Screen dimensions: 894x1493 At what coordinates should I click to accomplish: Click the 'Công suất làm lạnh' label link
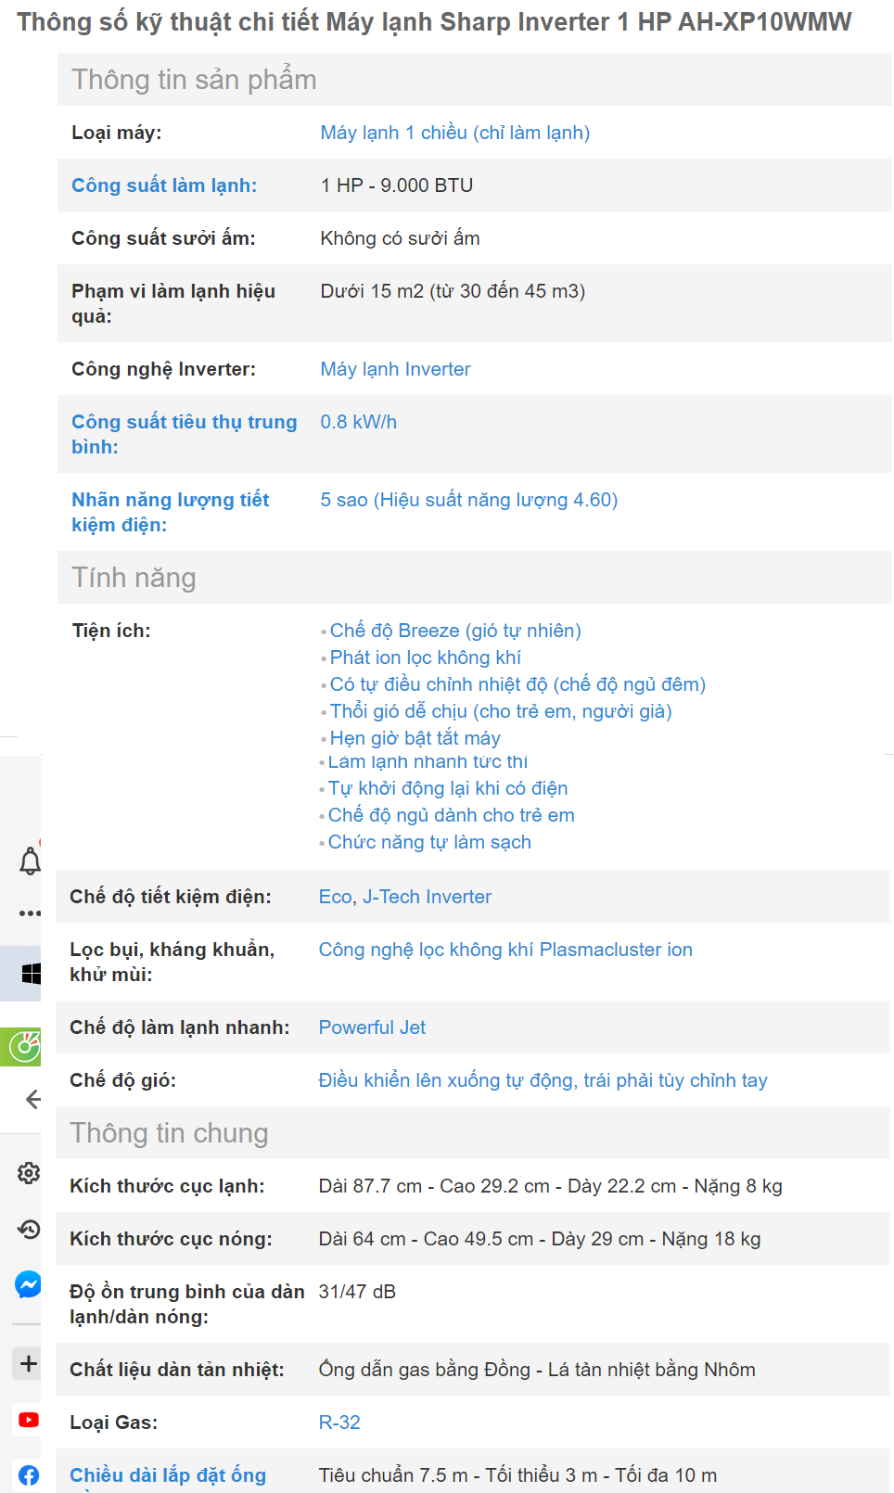(x=164, y=185)
